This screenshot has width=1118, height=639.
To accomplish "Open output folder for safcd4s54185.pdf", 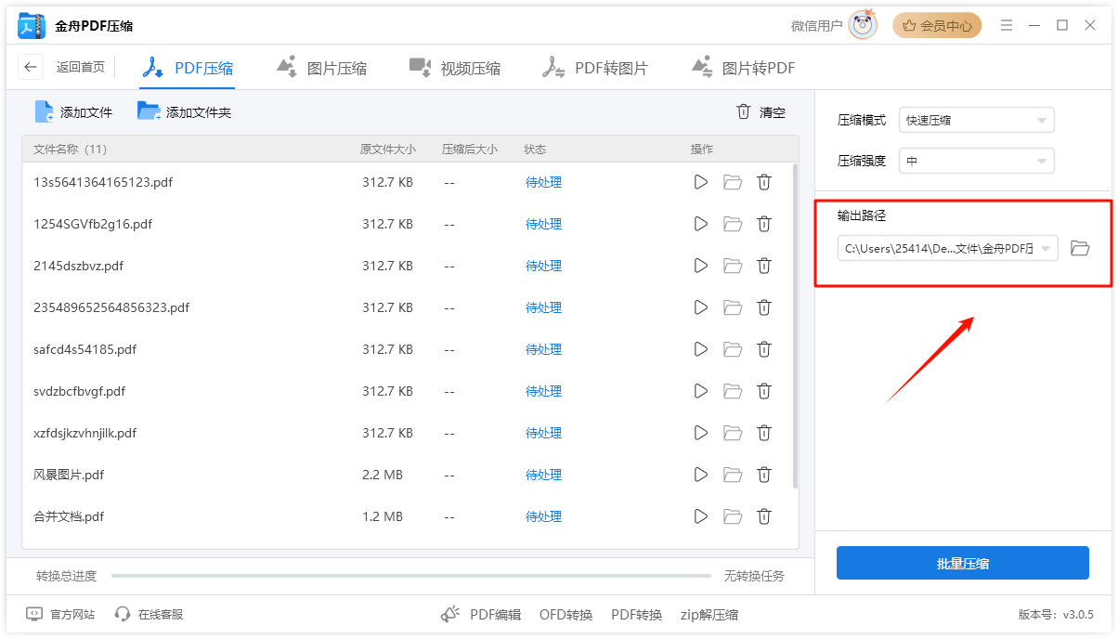I will pos(733,349).
